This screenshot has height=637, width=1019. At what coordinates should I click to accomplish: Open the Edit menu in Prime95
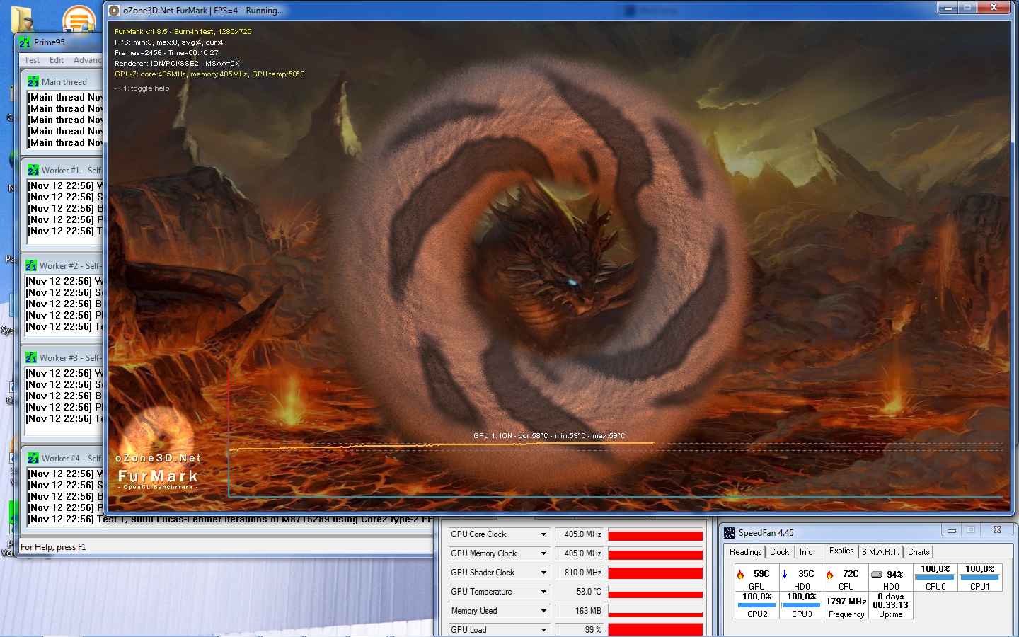click(57, 60)
